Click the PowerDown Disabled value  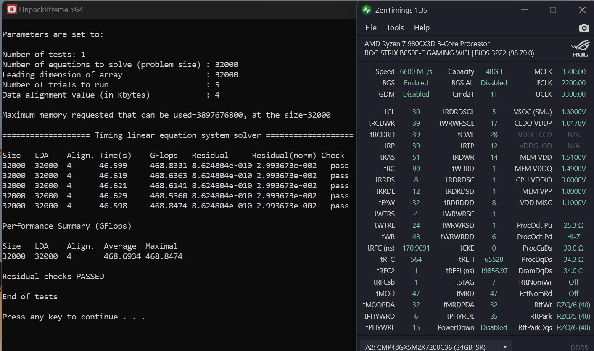(x=494, y=327)
